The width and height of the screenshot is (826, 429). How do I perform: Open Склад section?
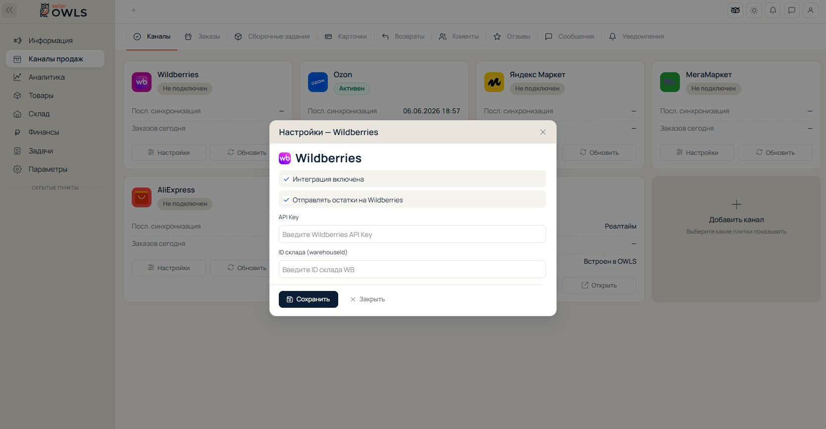click(x=55, y=114)
